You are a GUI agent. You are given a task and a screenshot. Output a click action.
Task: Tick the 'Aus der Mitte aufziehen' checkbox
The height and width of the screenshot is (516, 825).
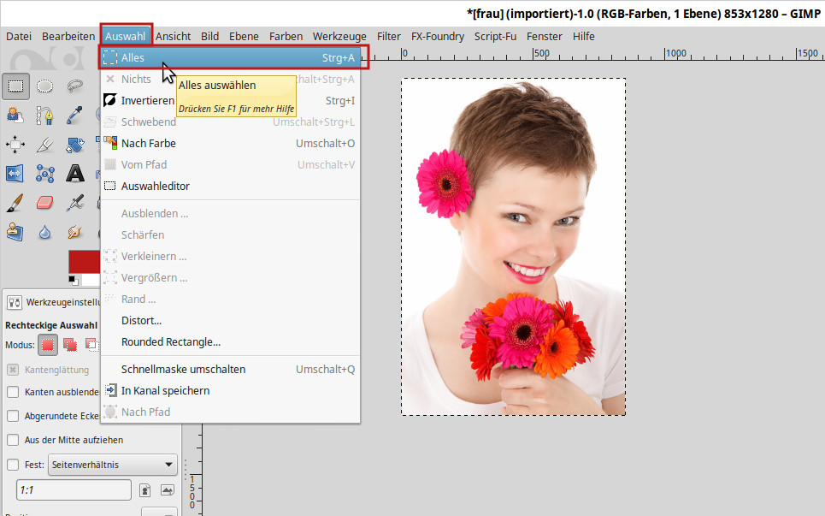click(13, 440)
